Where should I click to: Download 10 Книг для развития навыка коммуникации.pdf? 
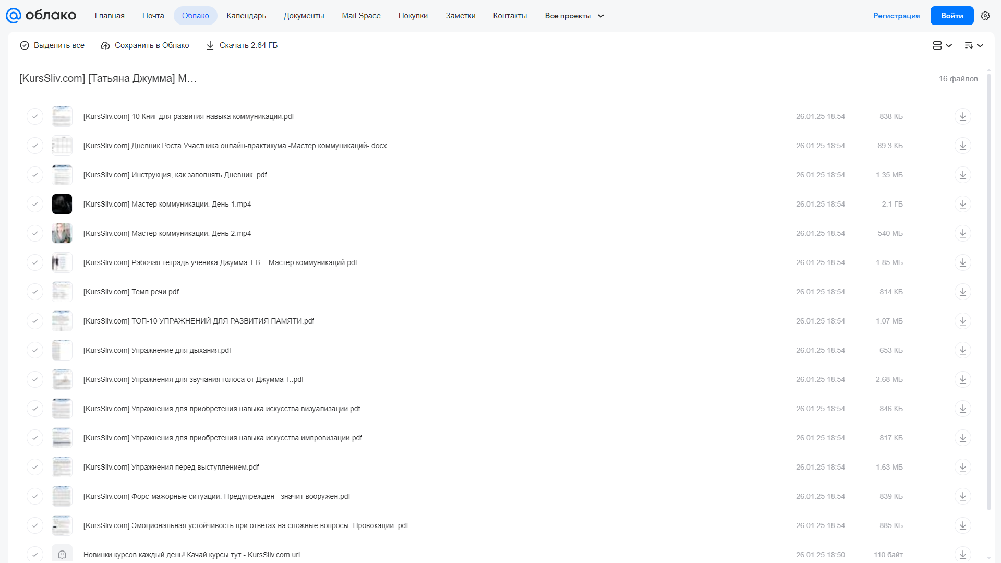(962, 116)
